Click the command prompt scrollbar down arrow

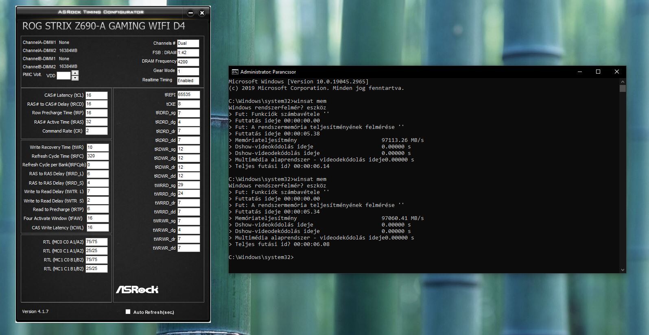(x=623, y=270)
